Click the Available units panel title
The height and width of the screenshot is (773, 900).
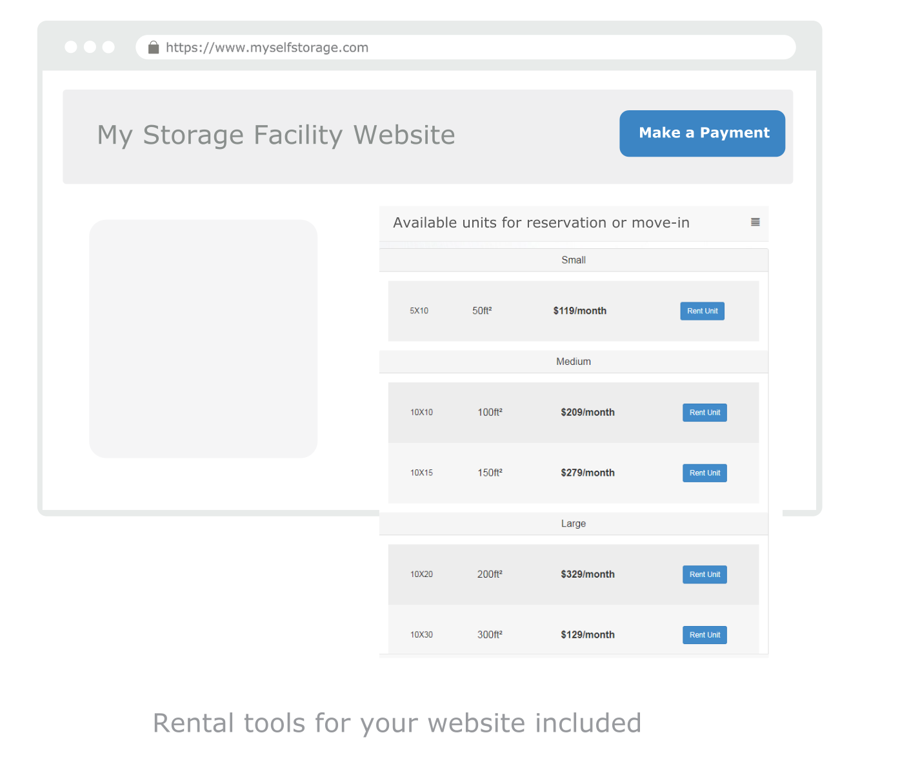point(542,222)
